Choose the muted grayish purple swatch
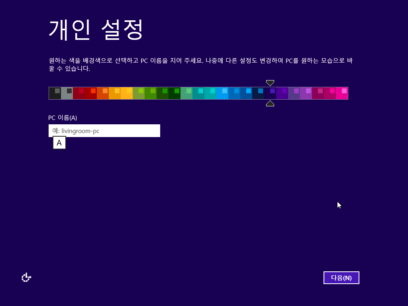408x306 pixels. pyautogui.click(x=294, y=93)
